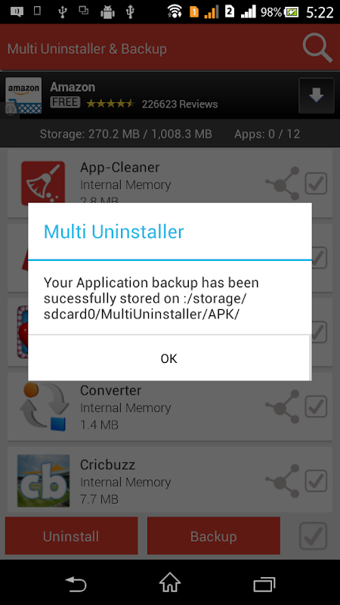Tap the Cricbuzz app icon
Image resolution: width=340 pixels, height=605 pixels.
pos(44,481)
